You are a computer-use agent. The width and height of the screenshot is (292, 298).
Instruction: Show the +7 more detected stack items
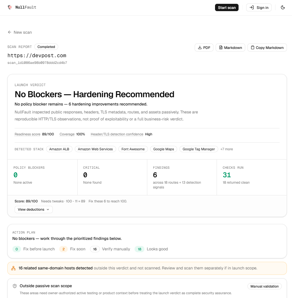pos(226,149)
